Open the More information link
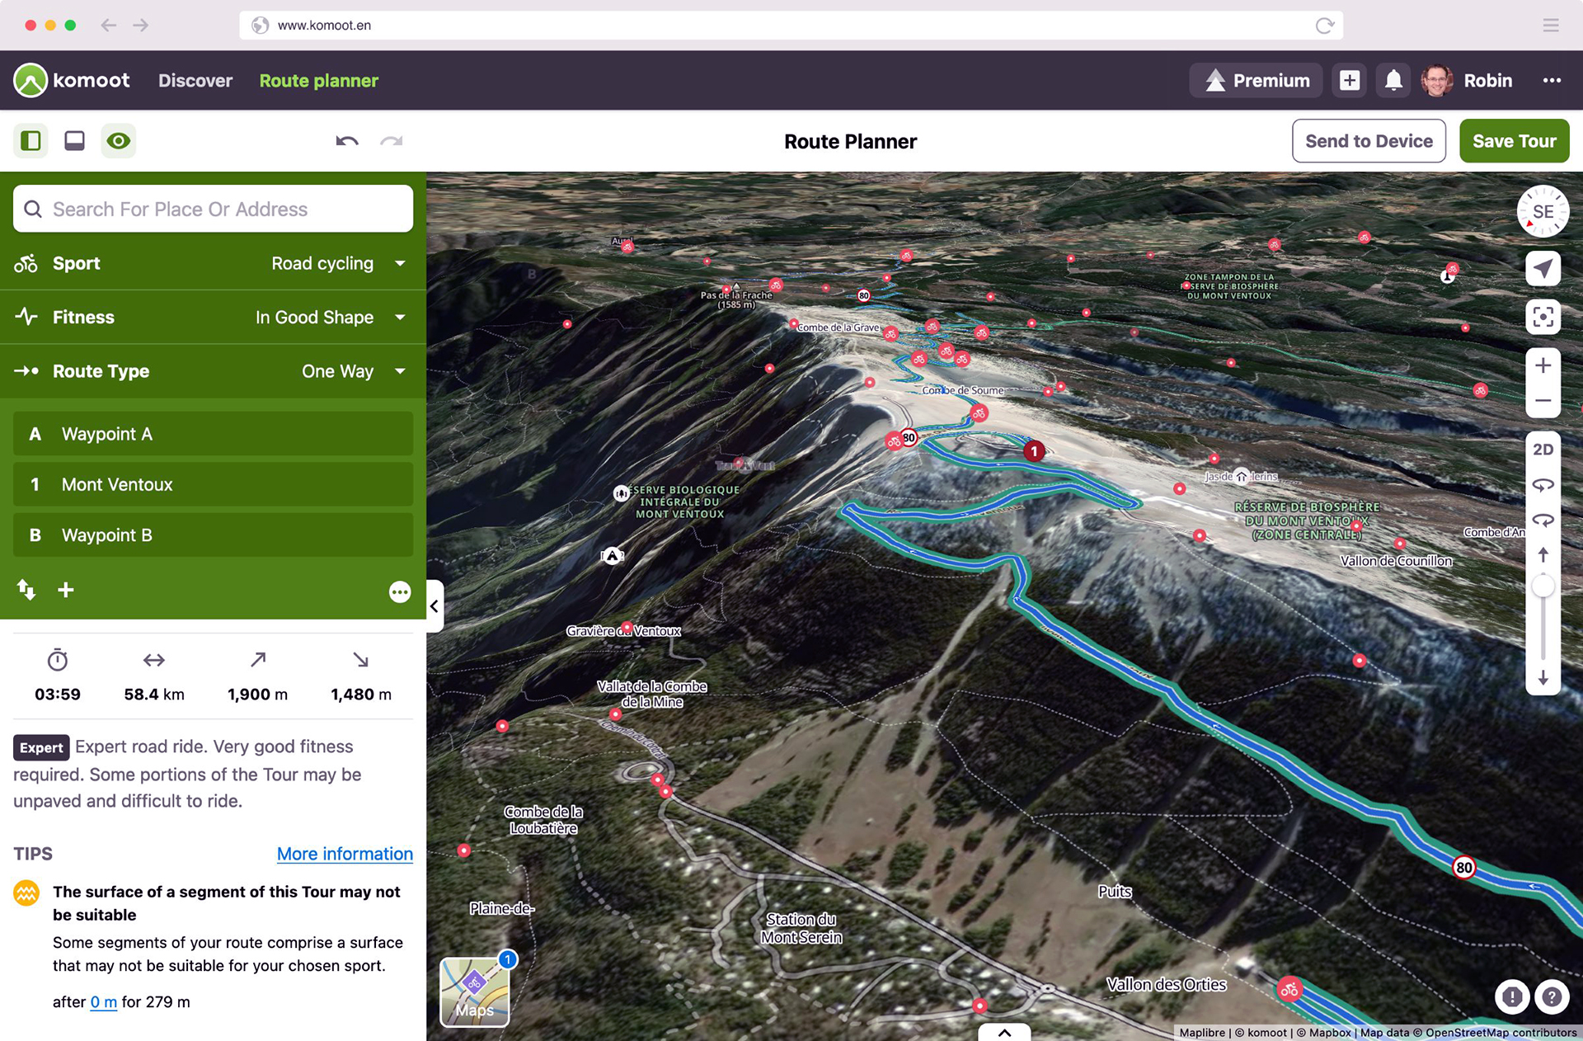The image size is (1583, 1041). (x=345, y=854)
